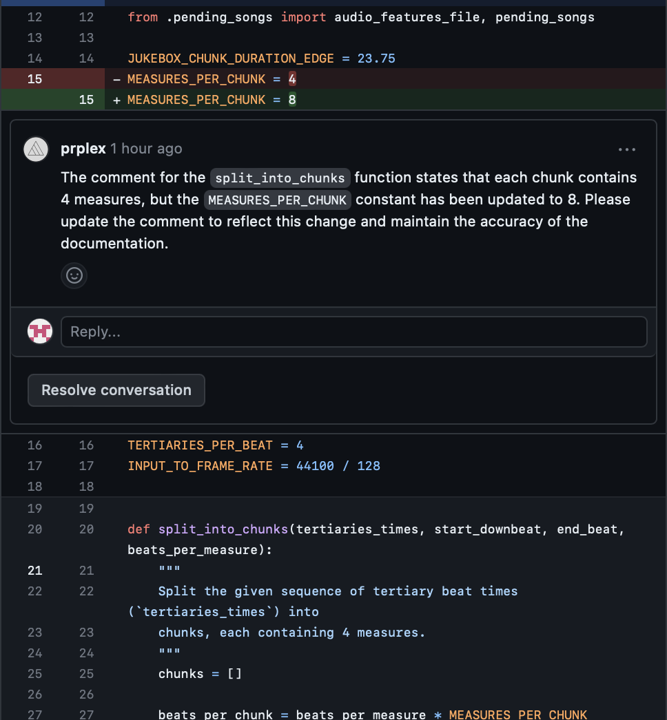Image resolution: width=667 pixels, height=720 pixels.
Task: Click your pink avatar beside the reply box
Action: [40, 332]
